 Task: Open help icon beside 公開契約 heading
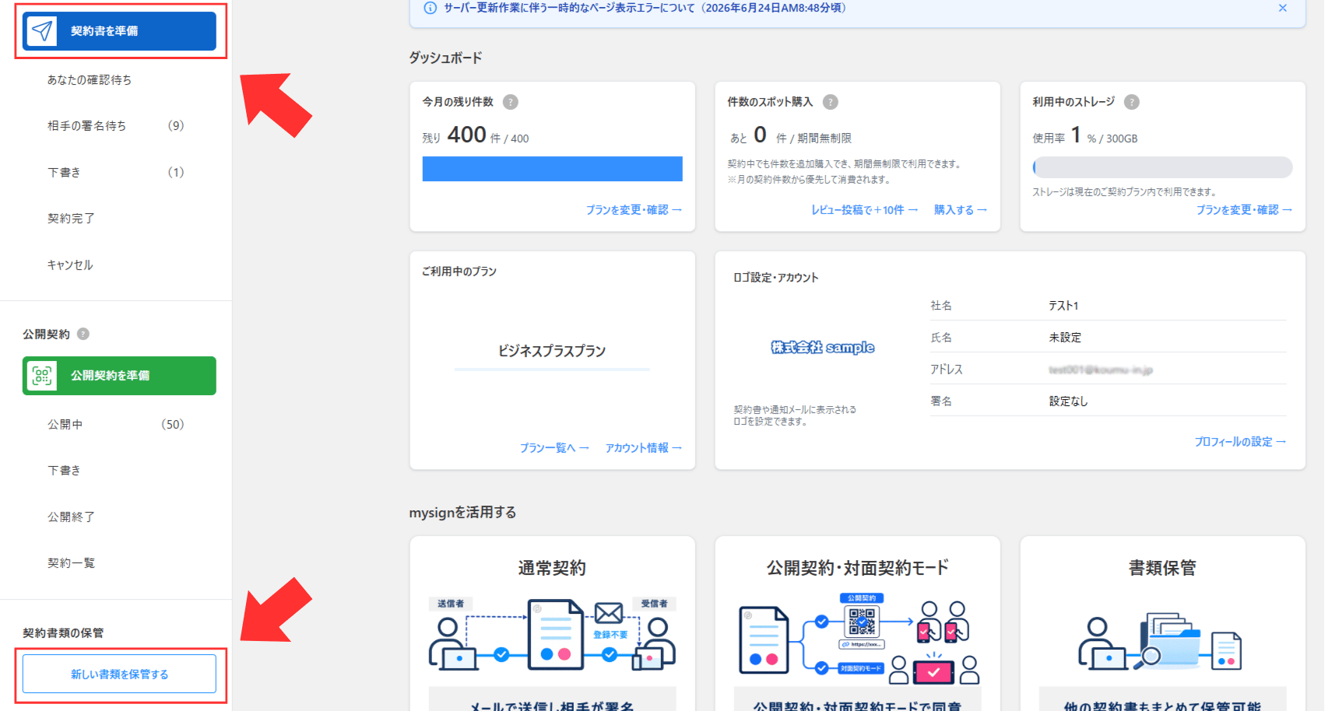click(x=83, y=334)
